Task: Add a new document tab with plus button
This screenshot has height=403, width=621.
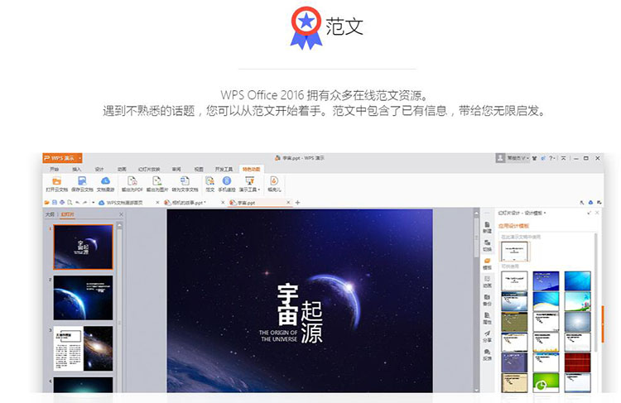Action: (298, 202)
